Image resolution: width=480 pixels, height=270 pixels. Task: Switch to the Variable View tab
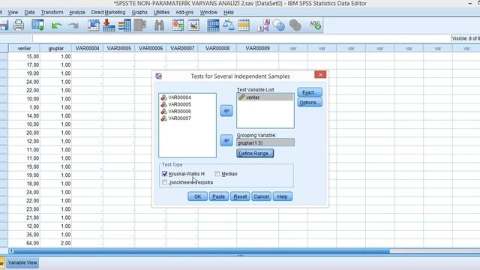22,262
